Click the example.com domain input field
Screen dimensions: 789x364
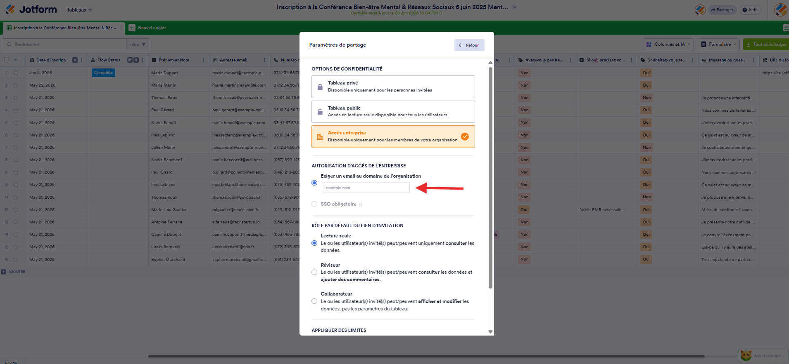[x=366, y=188]
